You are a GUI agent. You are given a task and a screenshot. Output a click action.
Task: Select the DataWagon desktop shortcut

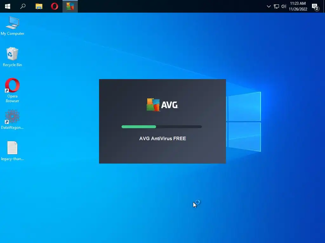click(x=12, y=119)
